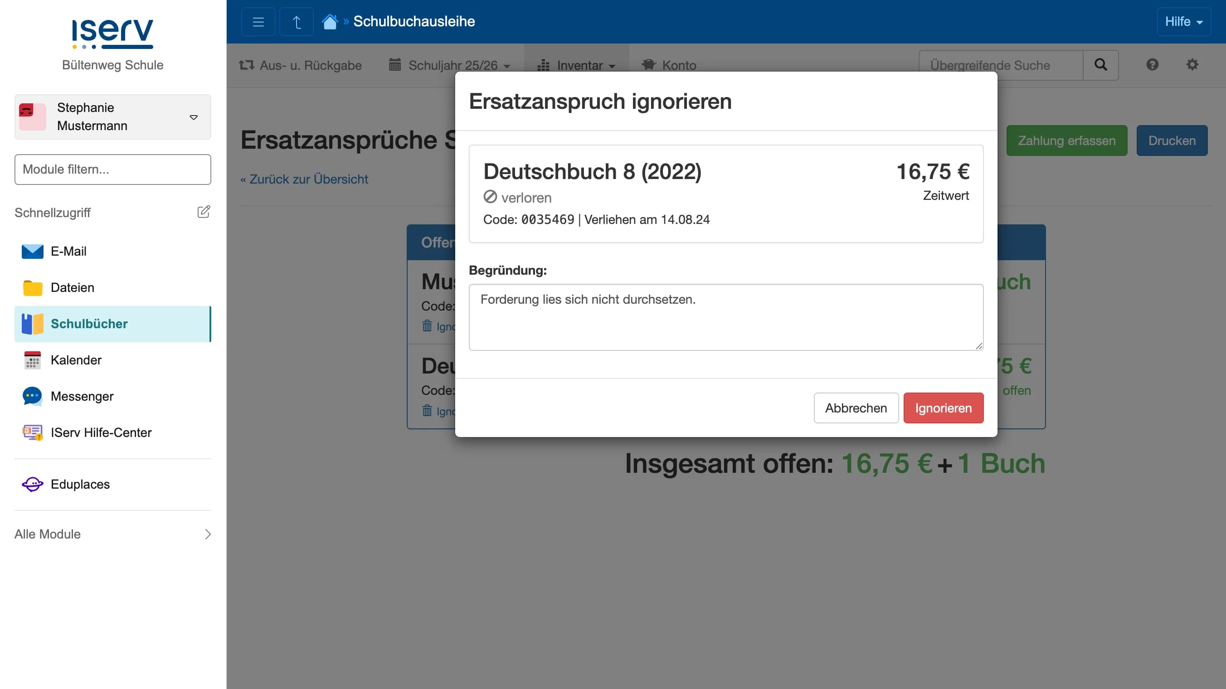Confirm with the Ignorieren button
The image size is (1226, 689).
click(x=943, y=408)
